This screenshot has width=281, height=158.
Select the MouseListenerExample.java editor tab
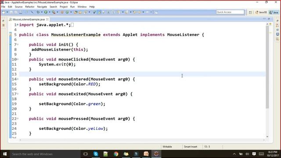(28, 19)
